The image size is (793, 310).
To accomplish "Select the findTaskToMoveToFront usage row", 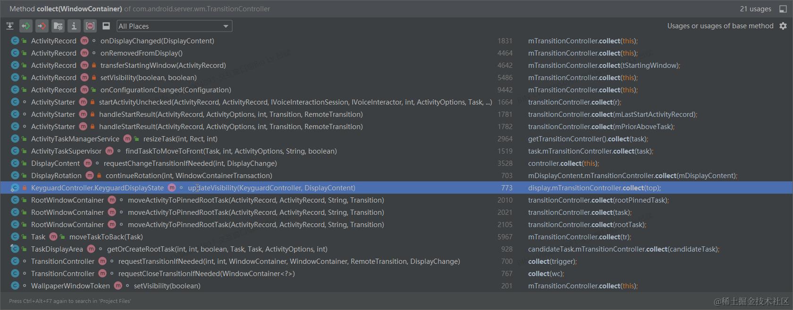I will coord(396,151).
